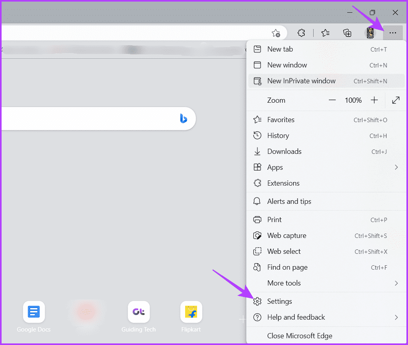Open Collections from the toolbar
408x345 pixels.
pyautogui.click(x=347, y=33)
